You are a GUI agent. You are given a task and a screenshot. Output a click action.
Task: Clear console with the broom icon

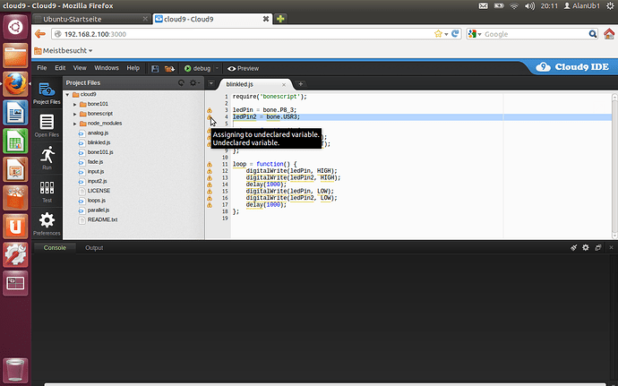573,247
